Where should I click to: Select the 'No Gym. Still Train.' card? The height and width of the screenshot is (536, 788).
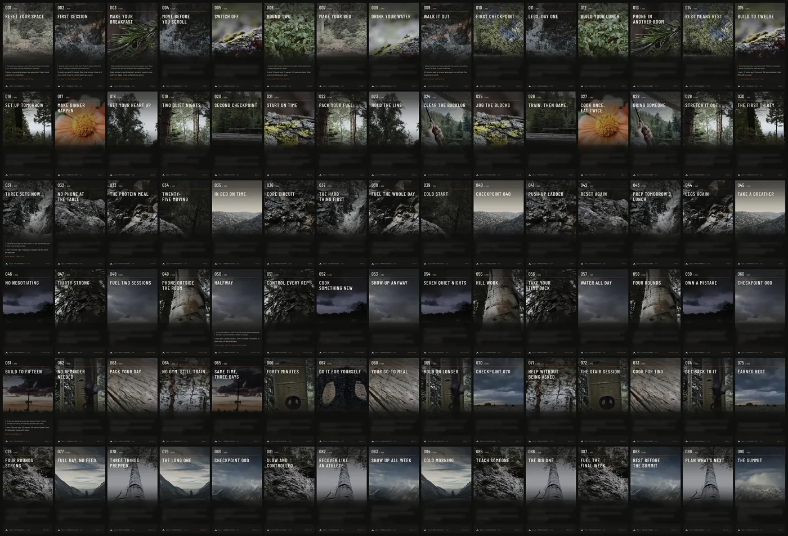coord(185,401)
